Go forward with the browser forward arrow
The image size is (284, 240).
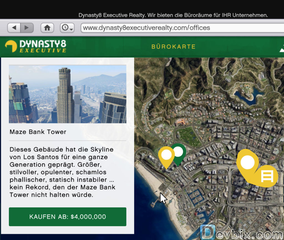[x=27, y=28]
